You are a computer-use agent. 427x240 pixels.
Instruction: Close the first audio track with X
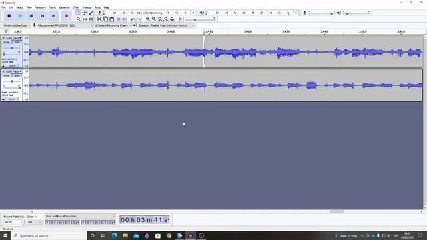pyautogui.click(x=3, y=38)
